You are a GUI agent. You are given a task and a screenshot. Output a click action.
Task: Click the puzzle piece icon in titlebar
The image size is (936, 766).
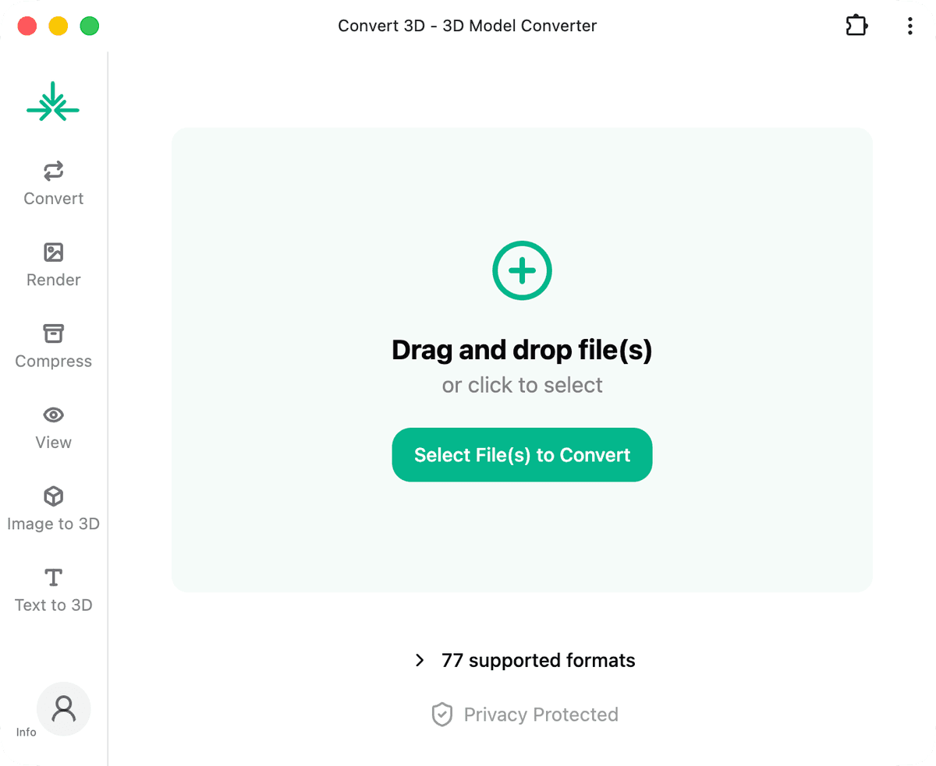pyautogui.click(x=856, y=25)
